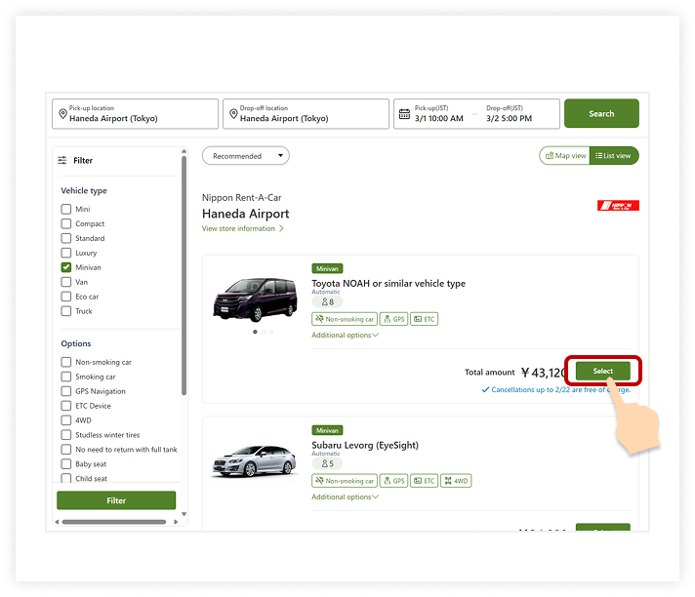
Task: Check the Eco car vehicle type
Action: pos(66,297)
